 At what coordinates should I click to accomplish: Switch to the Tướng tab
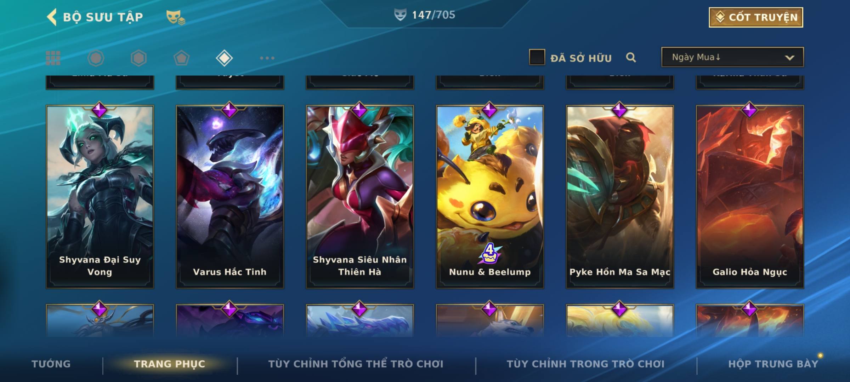[x=51, y=364]
